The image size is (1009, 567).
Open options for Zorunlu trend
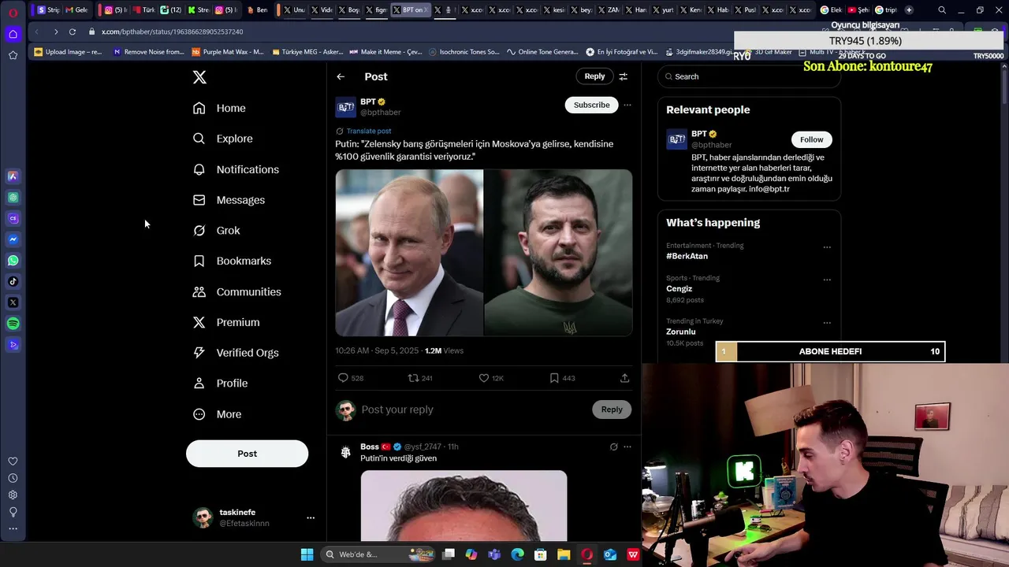827,323
